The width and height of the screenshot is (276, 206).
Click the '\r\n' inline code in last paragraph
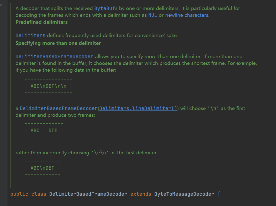click(100, 153)
